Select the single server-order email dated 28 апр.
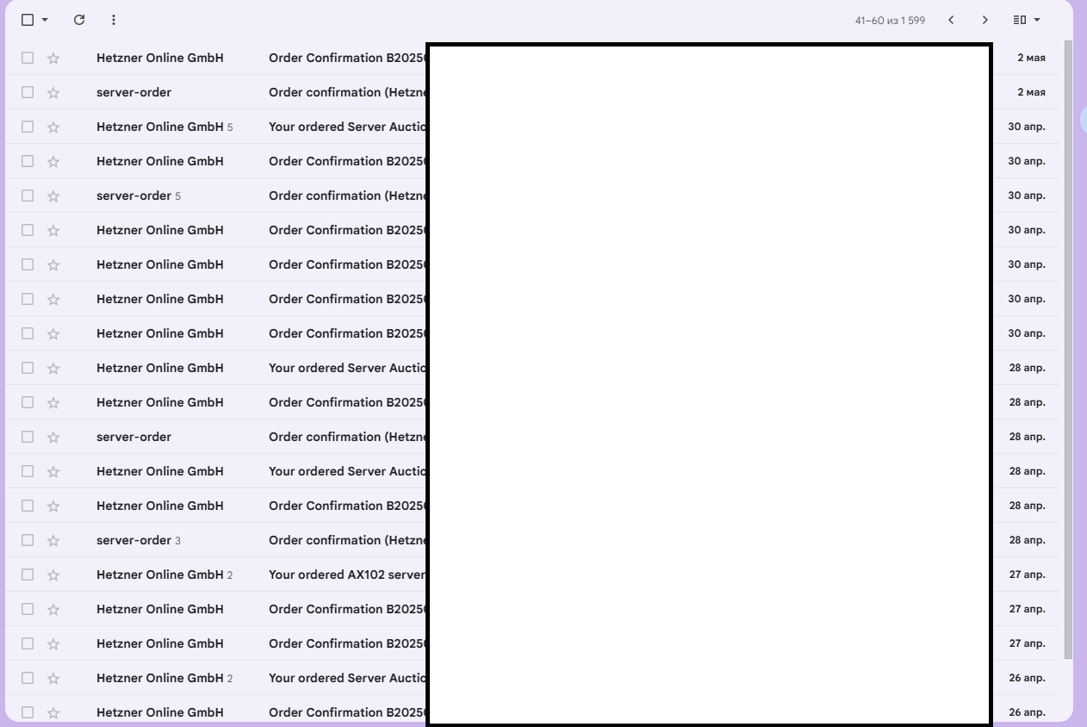This screenshot has width=1087, height=727. [28, 437]
